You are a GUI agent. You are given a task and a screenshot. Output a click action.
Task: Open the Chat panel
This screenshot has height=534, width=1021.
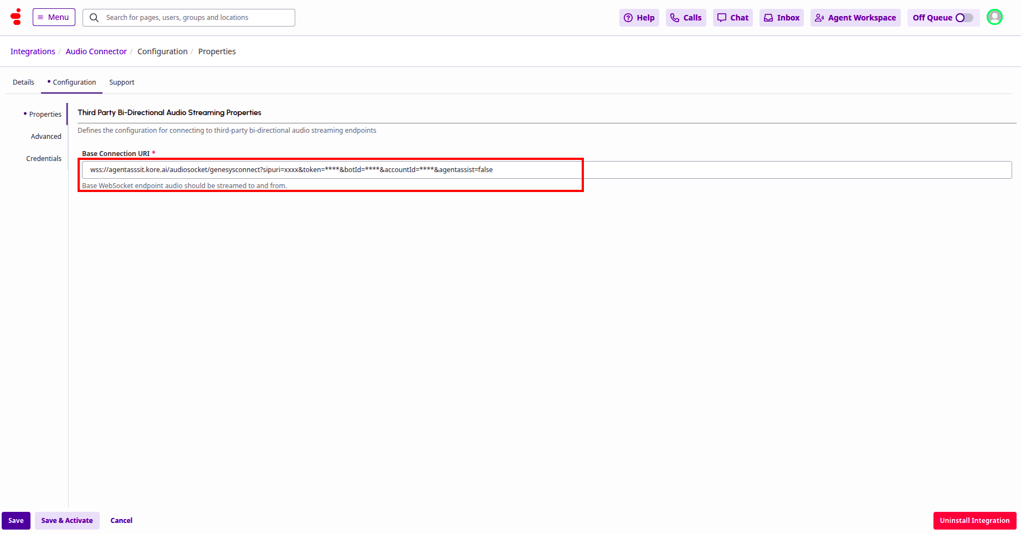732,18
